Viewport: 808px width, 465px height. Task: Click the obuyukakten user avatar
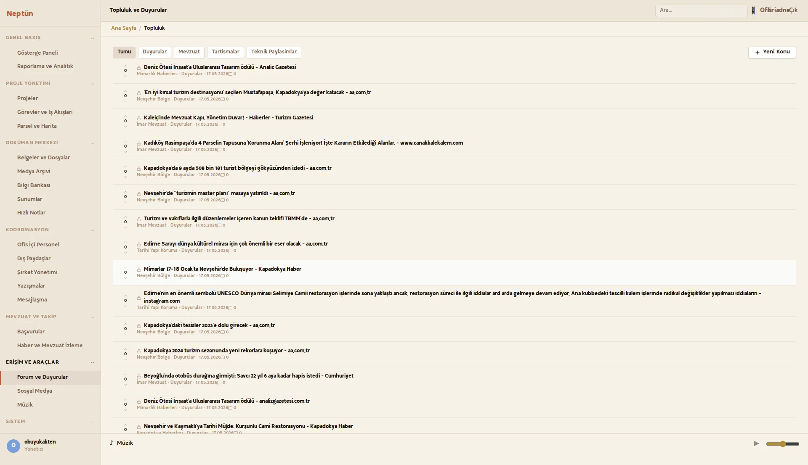[13, 445]
